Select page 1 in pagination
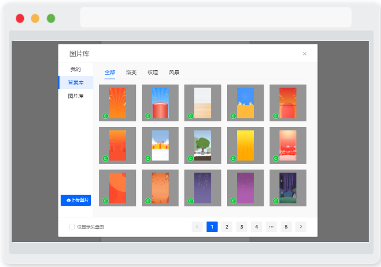This screenshot has height=267, width=381. [212, 227]
